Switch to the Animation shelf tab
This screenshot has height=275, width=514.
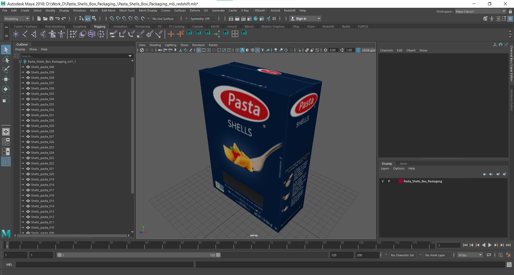120,27
